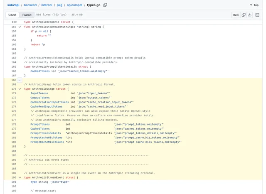Open symbols panel icon

[x=257, y=15]
